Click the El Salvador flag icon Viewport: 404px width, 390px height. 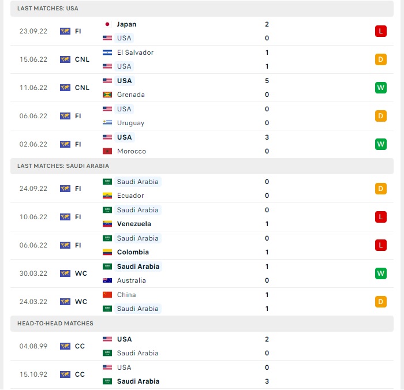(107, 52)
